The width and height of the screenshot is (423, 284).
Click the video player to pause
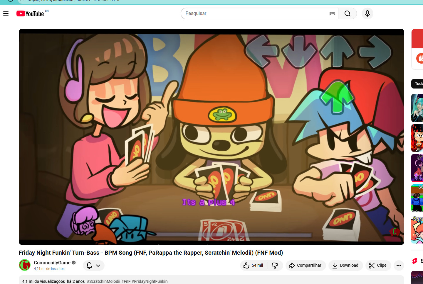click(x=211, y=137)
